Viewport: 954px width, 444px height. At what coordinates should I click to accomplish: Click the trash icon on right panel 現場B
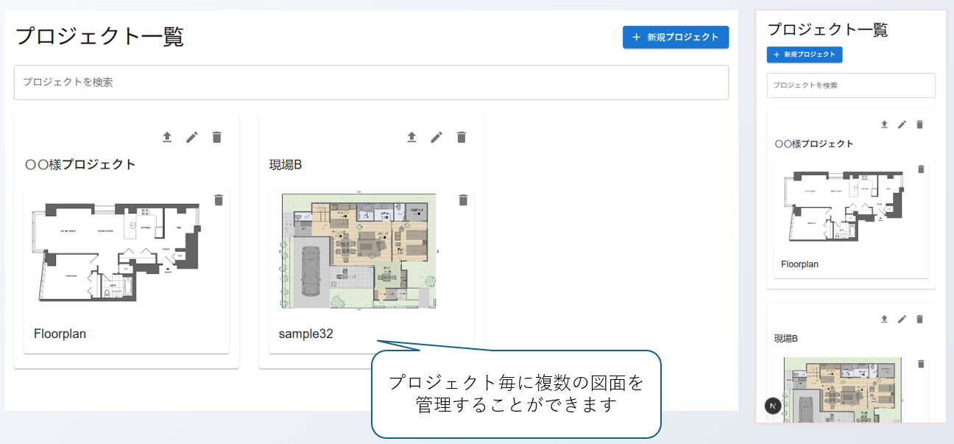point(919,319)
